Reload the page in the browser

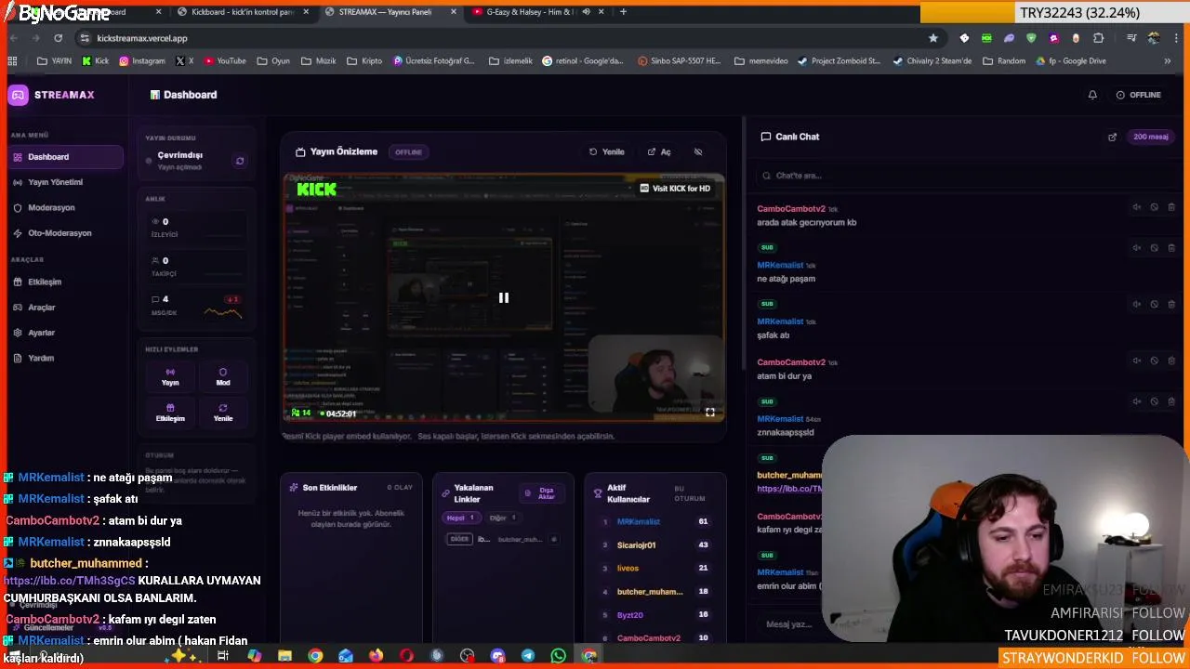click(58, 38)
